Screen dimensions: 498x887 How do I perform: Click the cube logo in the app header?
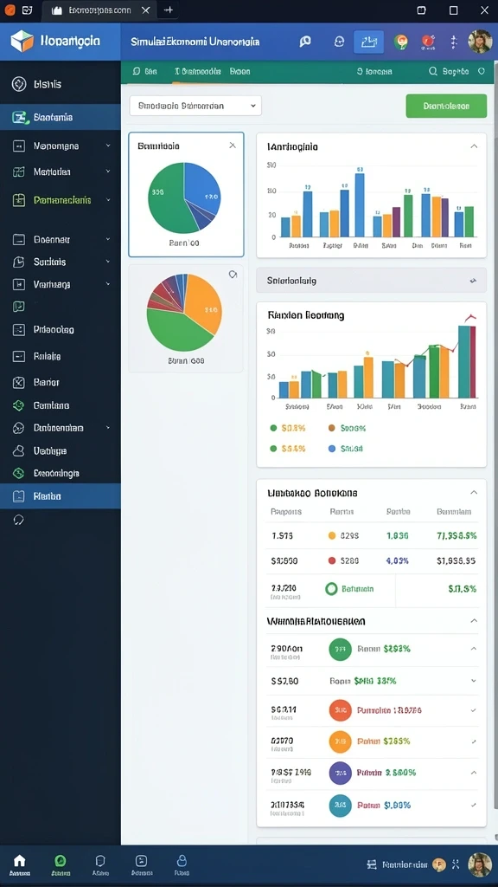tap(22, 42)
